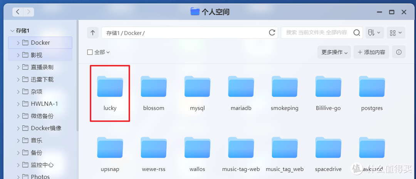Open the 全部 filter dropdown arrow
The image size is (416, 179).
tap(108, 52)
